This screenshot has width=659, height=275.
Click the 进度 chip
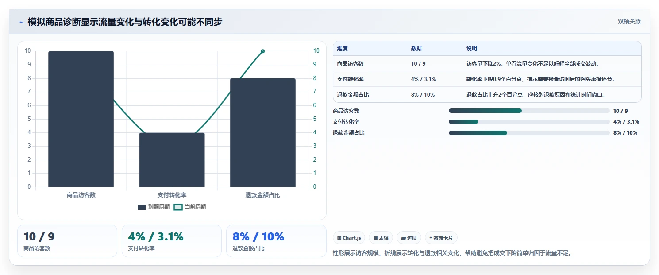click(409, 238)
